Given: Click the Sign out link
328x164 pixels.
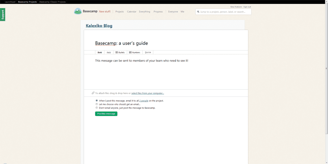Looking at the screenshot, I should point(247,7).
